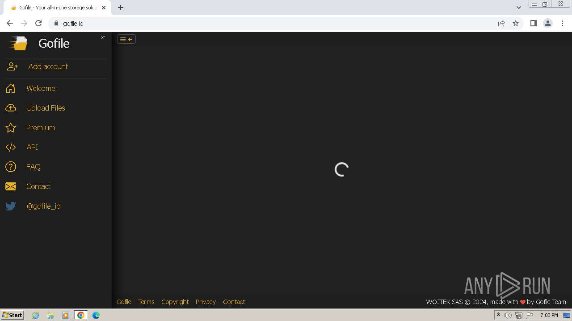Launch Microsoft Edge from the taskbar
This screenshot has width=572, height=321.
pyautogui.click(x=96, y=315)
